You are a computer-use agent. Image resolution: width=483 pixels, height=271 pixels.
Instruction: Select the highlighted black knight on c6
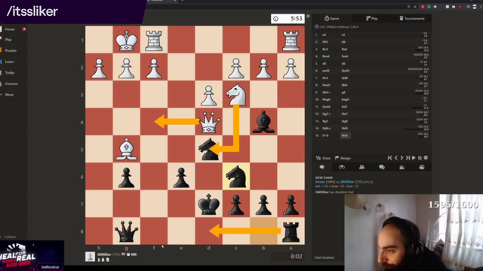[x=236, y=176]
